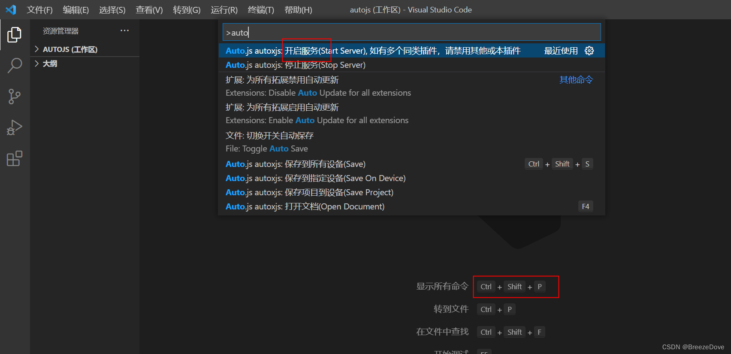Click gear icon on Start Server command
Screen dimensions: 731x354
pos(589,51)
